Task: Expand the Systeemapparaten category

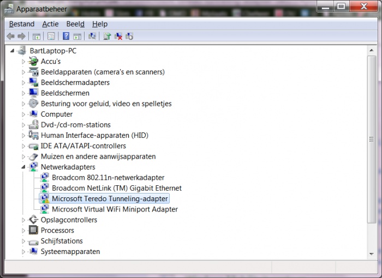Action: (23, 251)
